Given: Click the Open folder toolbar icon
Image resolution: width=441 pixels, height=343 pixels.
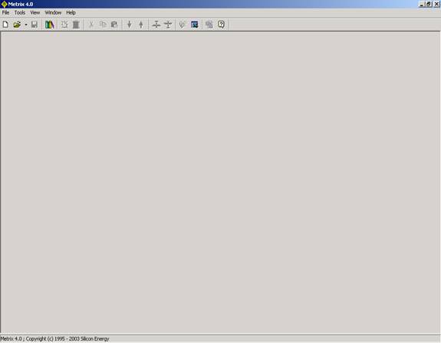Looking at the screenshot, I should [17, 25].
